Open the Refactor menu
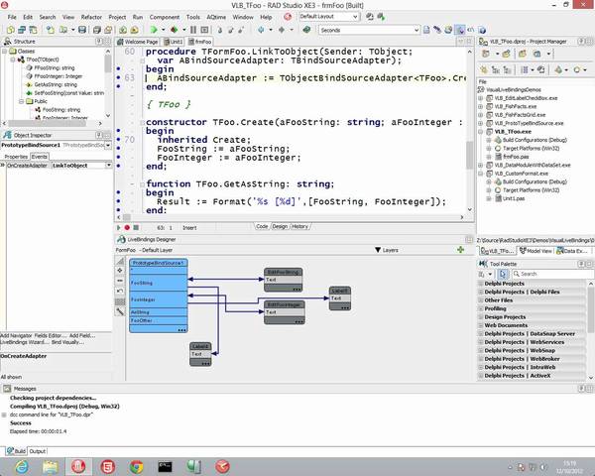Screen dimensions: 595x476 91,17
